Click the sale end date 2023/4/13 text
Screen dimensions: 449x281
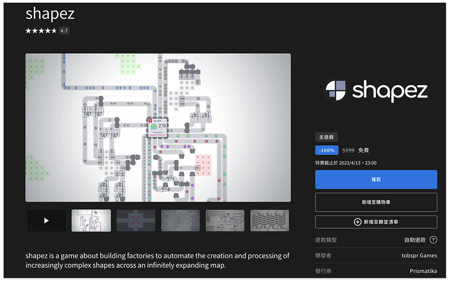(x=346, y=163)
